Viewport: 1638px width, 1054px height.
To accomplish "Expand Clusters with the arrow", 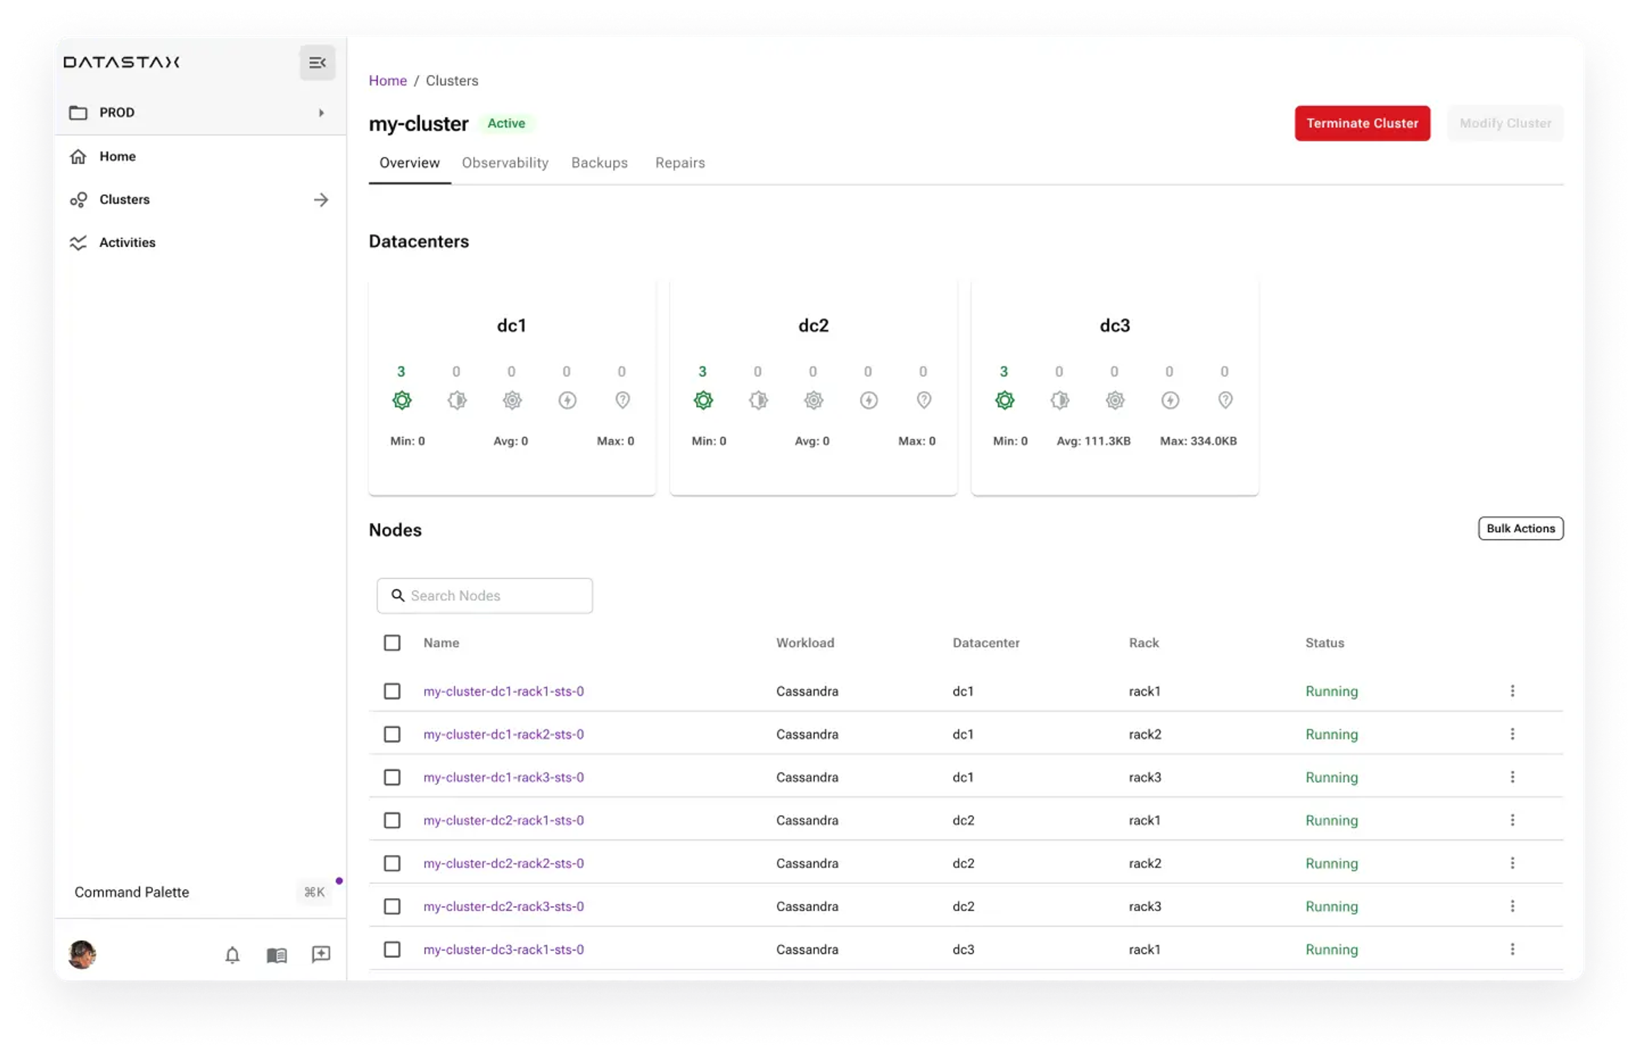I will 321,200.
